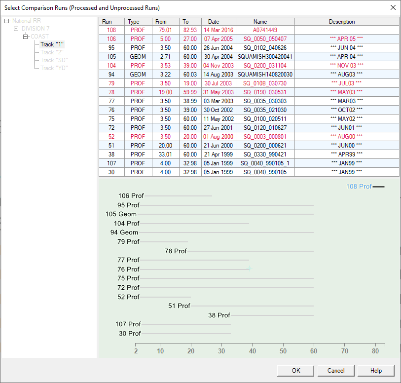Click the 78 Prof range bar
Screen dimensions: 401x383
tap(250, 251)
